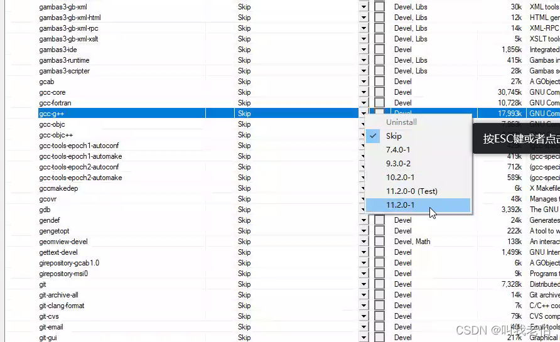Click the git-archive-all package name

[x=58, y=295]
